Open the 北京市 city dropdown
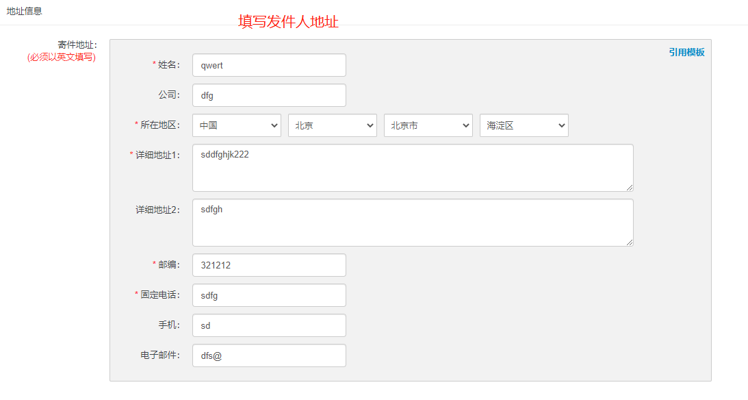The width and height of the screenshot is (748, 400). pyautogui.click(x=428, y=125)
